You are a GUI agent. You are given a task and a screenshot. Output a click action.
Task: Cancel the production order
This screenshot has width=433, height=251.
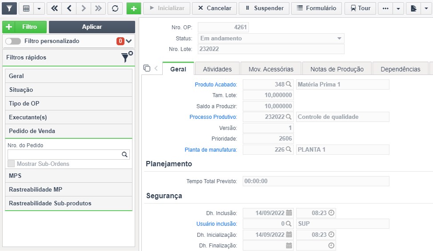pos(215,8)
